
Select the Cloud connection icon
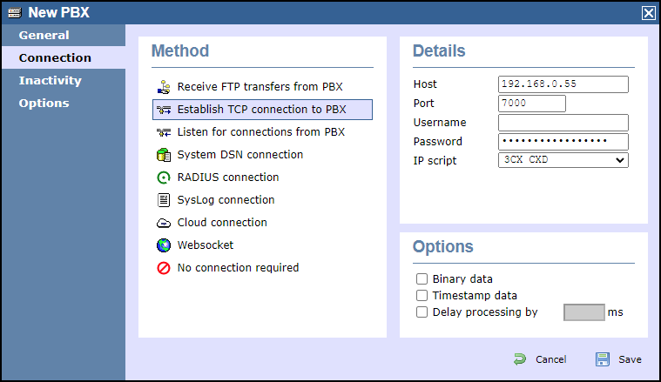[163, 223]
